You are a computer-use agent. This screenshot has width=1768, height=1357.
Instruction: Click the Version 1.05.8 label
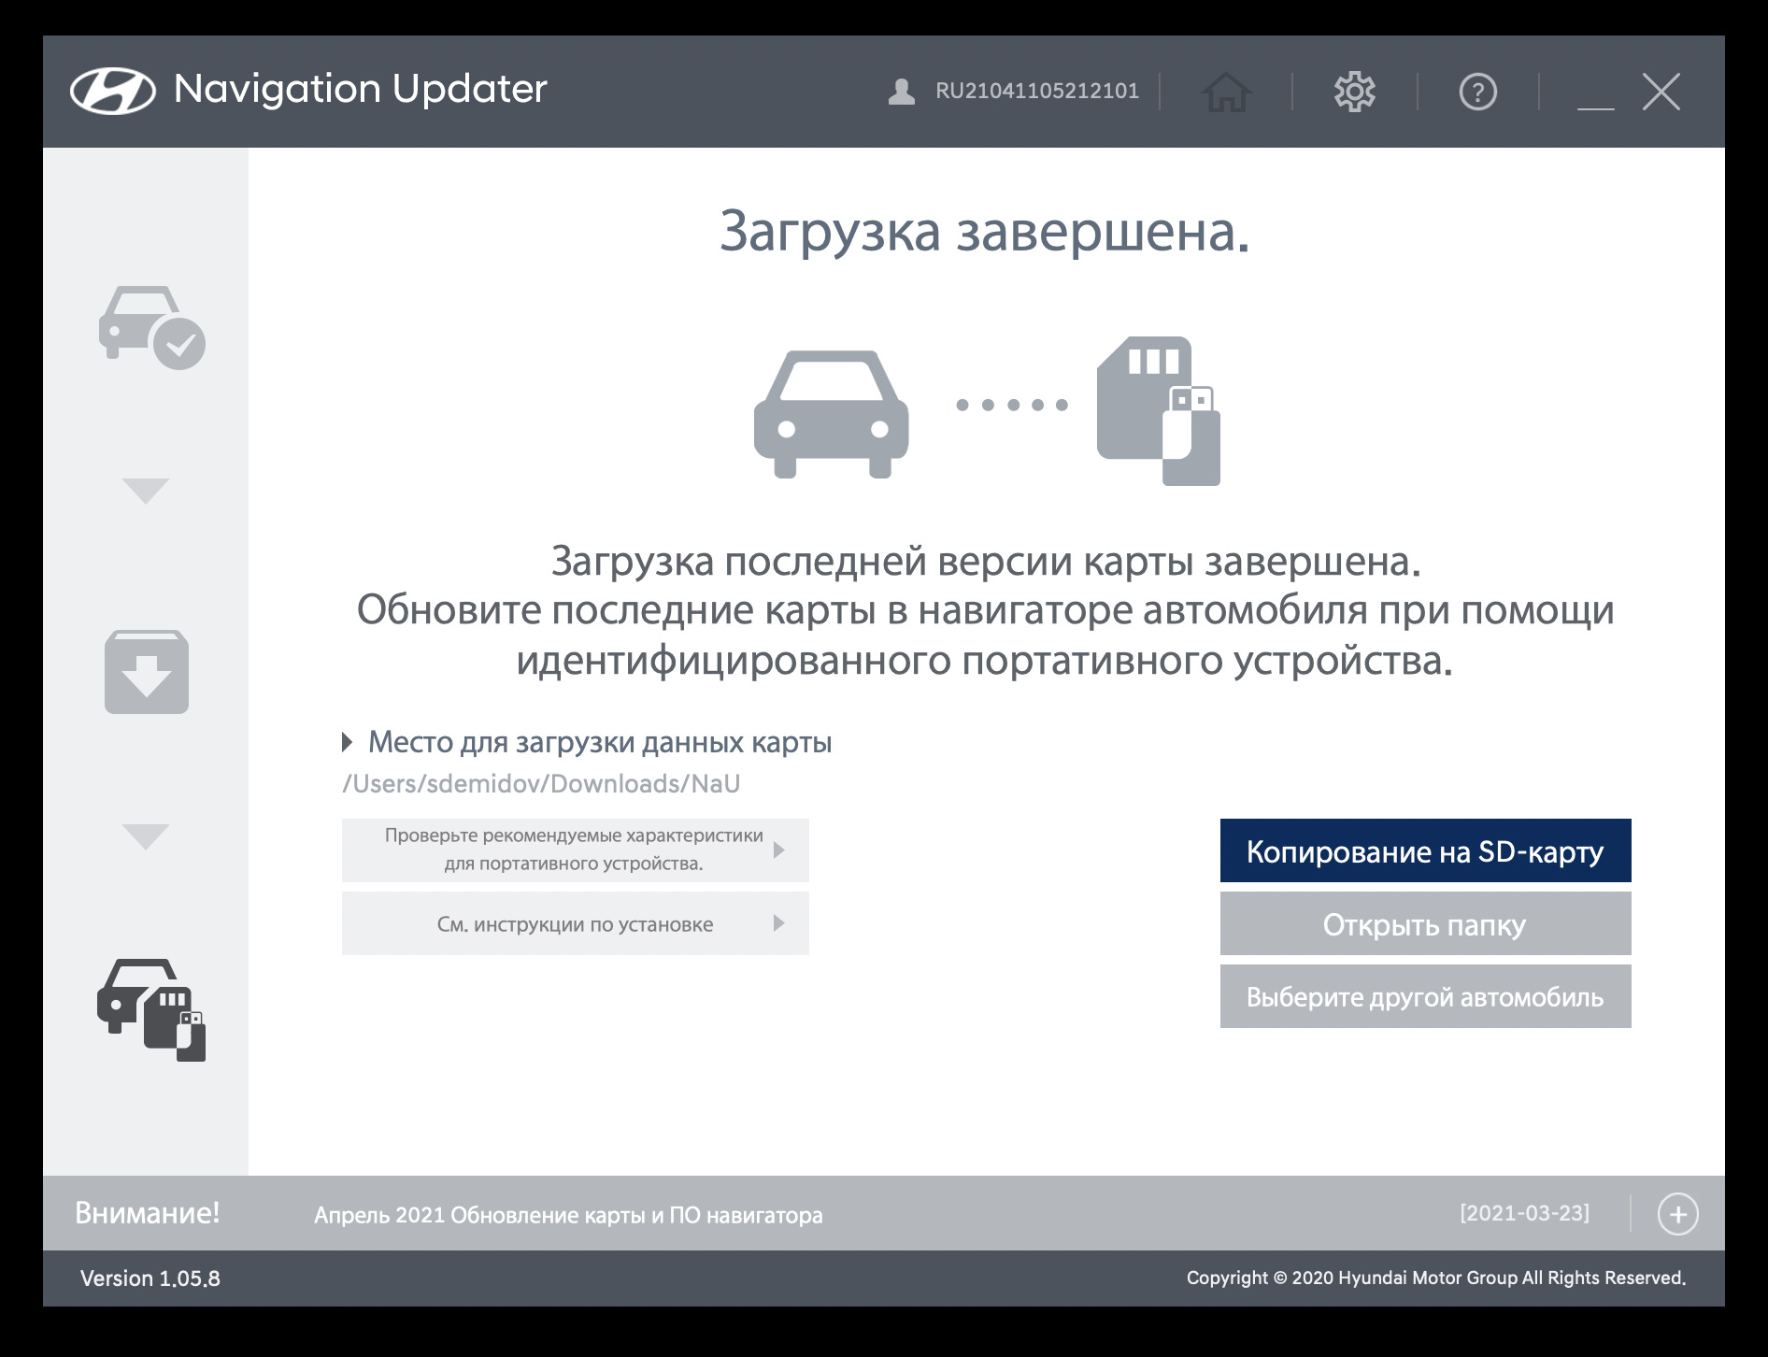coord(150,1278)
